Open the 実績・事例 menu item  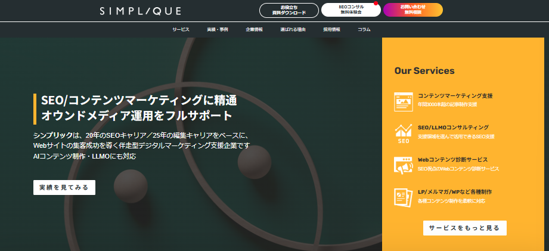click(217, 29)
